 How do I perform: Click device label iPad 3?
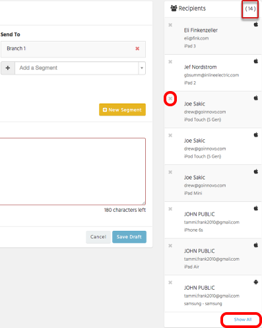pos(190,46)
